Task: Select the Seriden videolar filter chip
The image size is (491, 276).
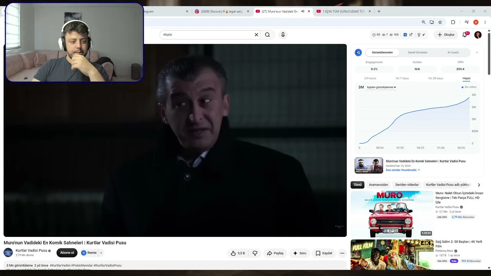Action: click(407, 185)
